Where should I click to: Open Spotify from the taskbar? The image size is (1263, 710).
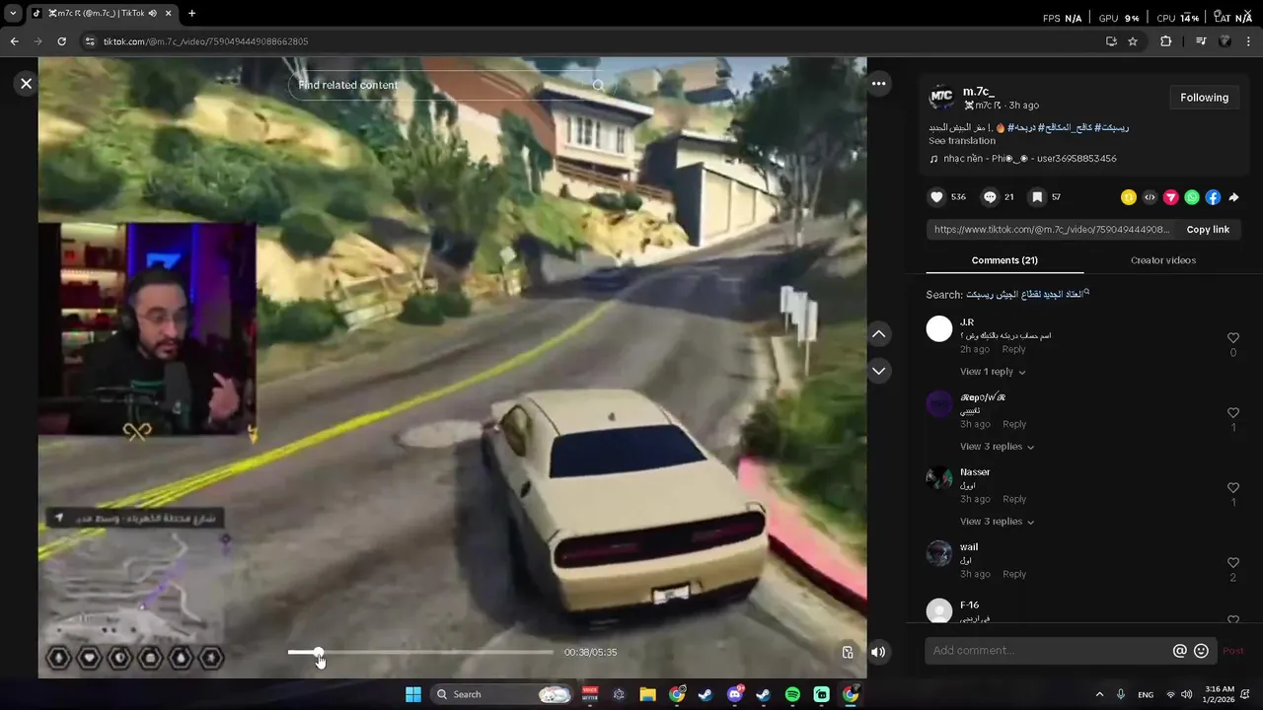(792, 694)
